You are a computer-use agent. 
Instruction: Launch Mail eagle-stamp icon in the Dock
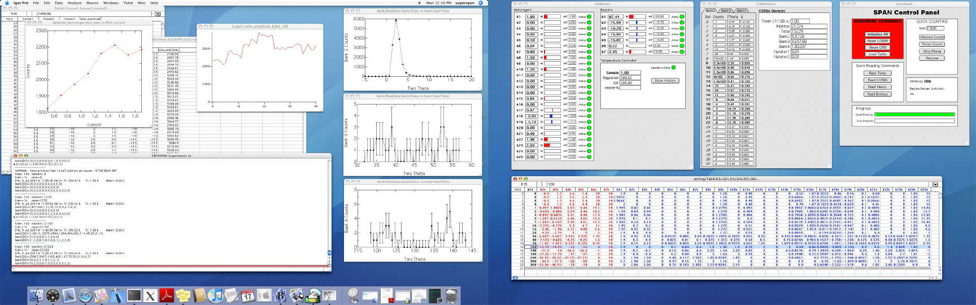pos(69,295)
